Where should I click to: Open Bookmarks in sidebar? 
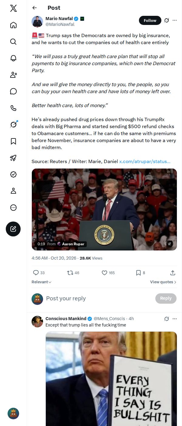13,141
